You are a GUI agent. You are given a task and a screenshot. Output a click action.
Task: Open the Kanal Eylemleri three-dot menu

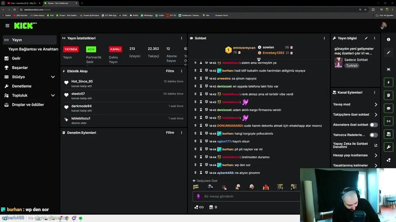(x=374, y=92)
